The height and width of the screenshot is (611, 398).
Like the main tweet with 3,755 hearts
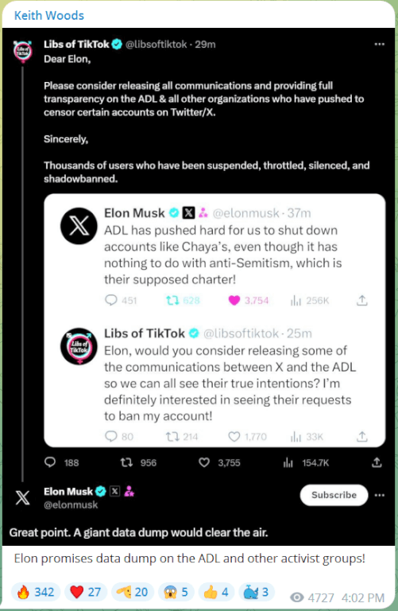point(204,462)
